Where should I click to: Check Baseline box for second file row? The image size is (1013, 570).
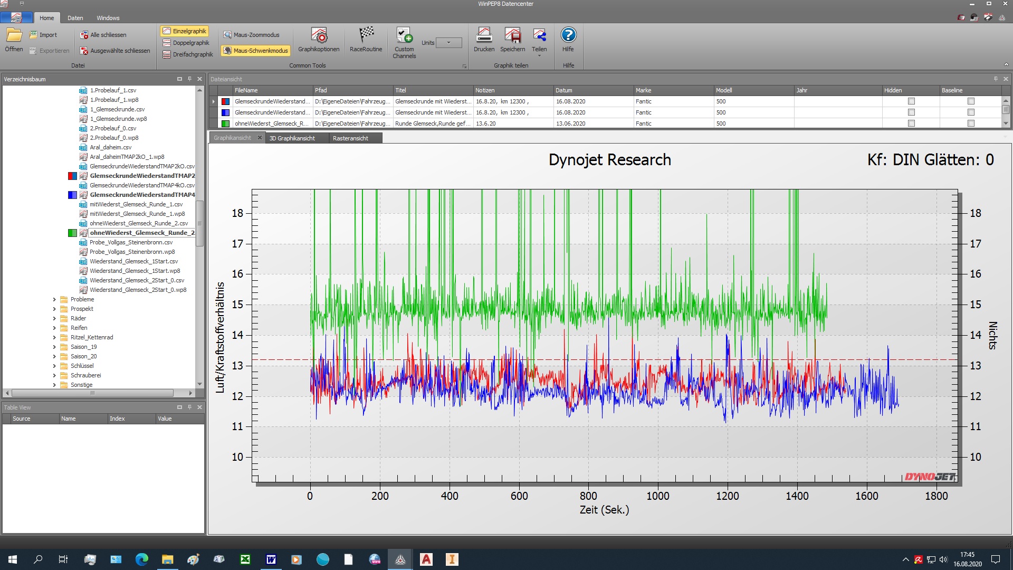[971, 112]
